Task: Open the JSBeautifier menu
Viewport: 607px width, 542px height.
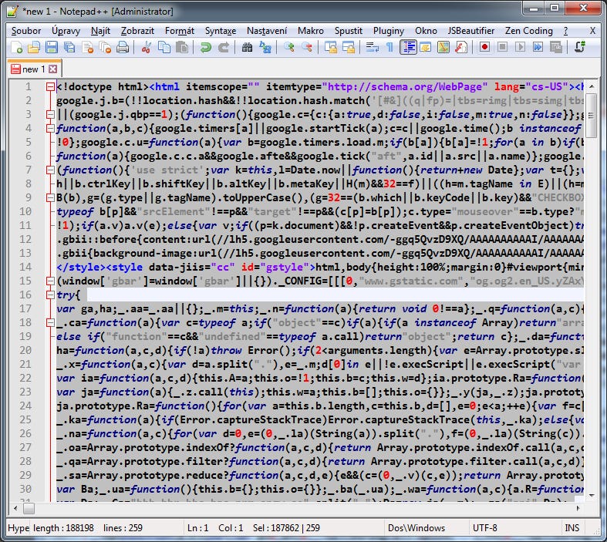Action: (470, 31)
